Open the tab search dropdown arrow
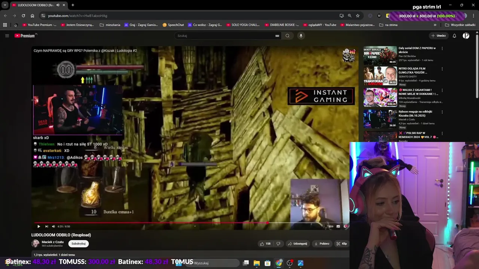The width and height of the screenshot is (479, 269). click(5, 5)
